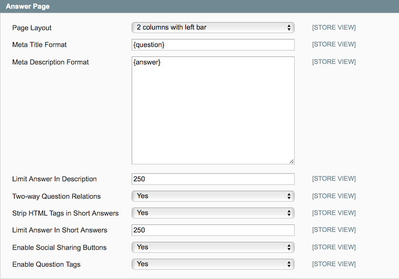
Task: Click STORE VIEW scope beside Page Layout
Action: click(x=334, y=27)
